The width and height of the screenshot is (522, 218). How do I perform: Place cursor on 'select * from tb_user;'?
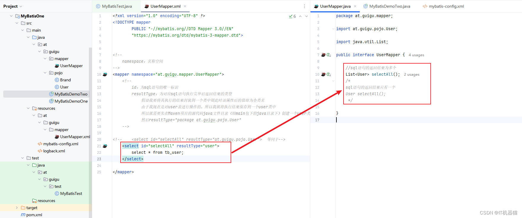coord(158,152)
